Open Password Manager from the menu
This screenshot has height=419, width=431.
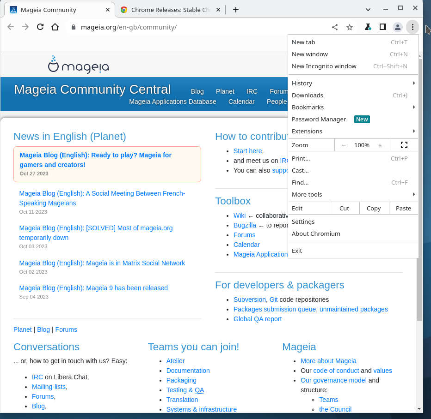353,120
